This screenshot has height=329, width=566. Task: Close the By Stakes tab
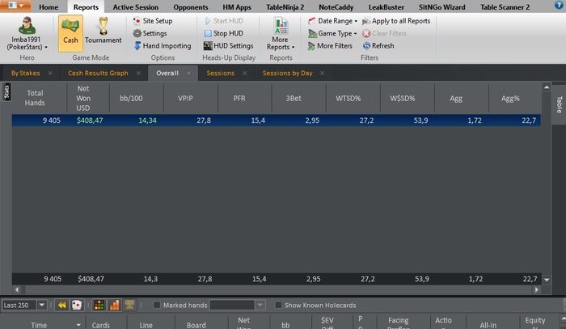(x=50, y=73)
